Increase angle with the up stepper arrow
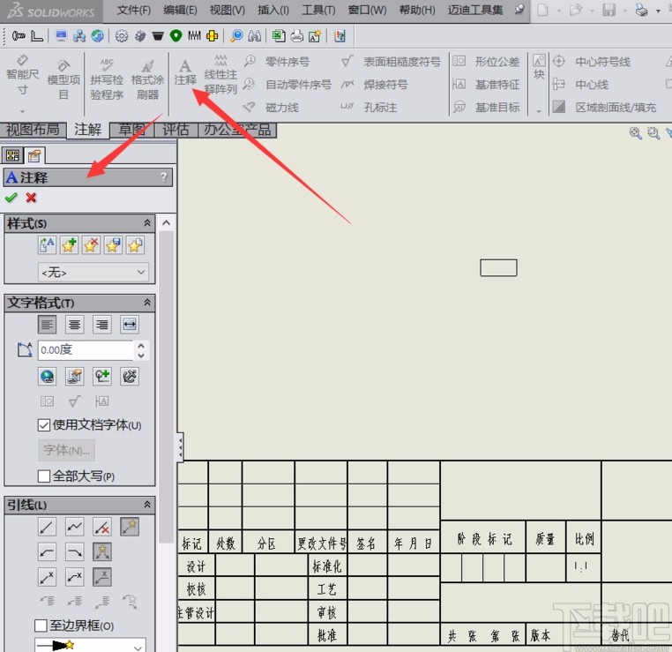Screen dimensions: 672x652 141,345
